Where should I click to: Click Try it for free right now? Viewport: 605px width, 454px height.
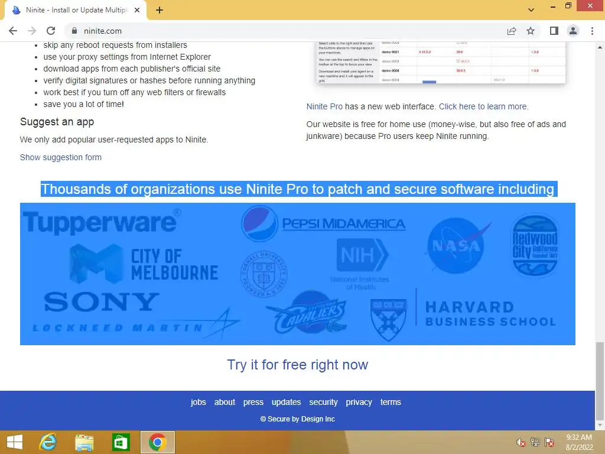pos(298,365)
